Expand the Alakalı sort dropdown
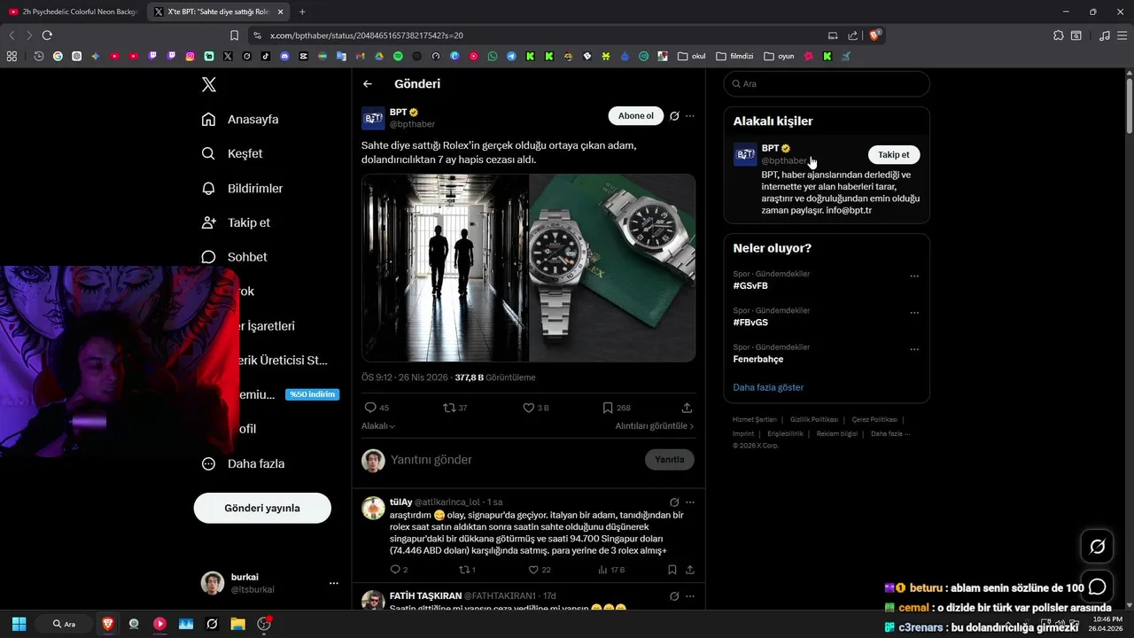 click(378, 426)
